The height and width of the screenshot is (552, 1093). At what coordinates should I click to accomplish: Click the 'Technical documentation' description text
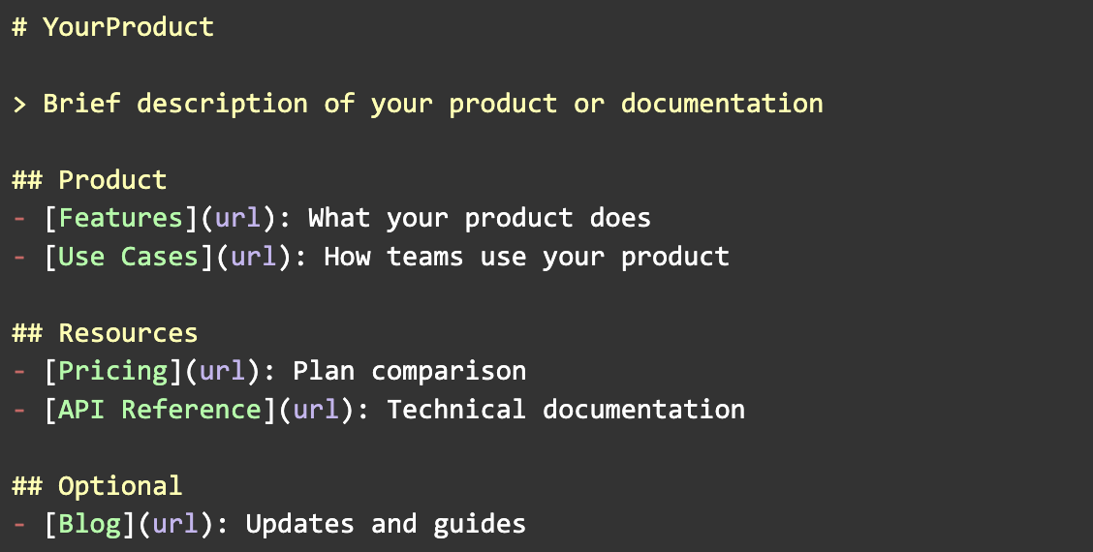pos(566,410)
